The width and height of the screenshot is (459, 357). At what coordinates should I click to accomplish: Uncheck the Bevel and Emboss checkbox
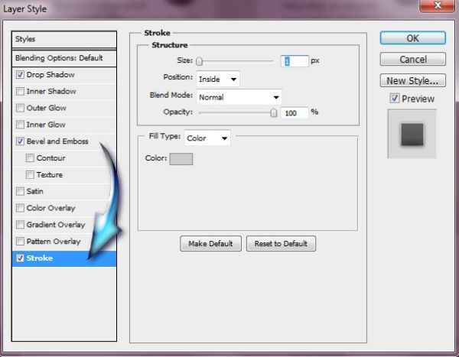(20, 141)
